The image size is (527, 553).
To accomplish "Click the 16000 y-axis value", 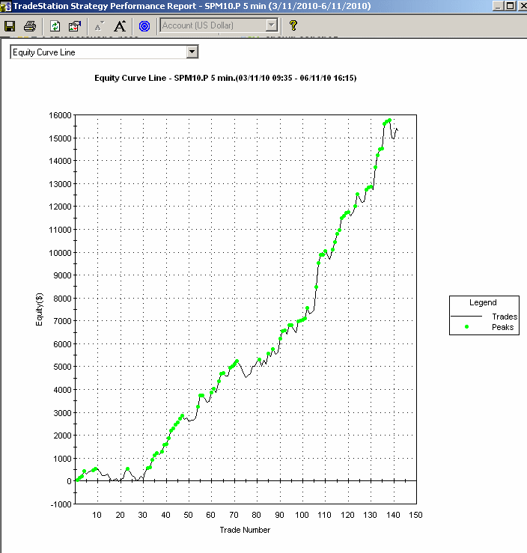I will point(60,115).
